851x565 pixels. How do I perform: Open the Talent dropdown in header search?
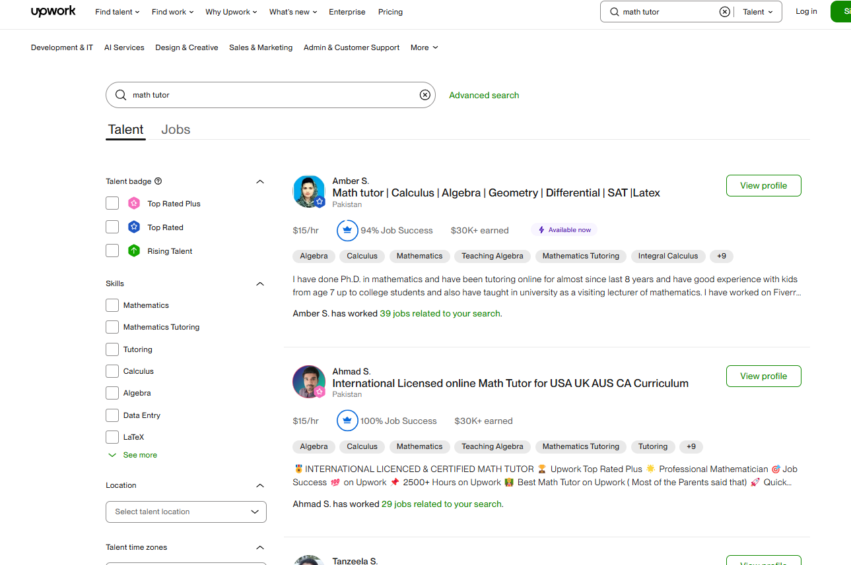click(757, 12)
